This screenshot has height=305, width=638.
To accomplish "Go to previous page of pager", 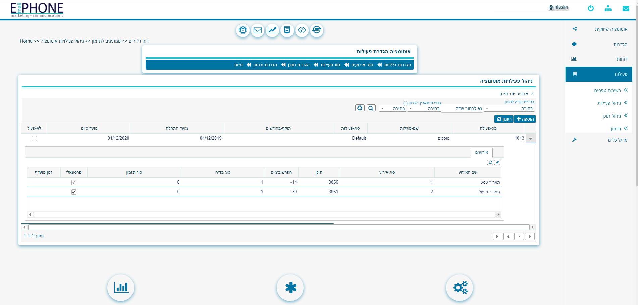I will click(x=508, y=236).
